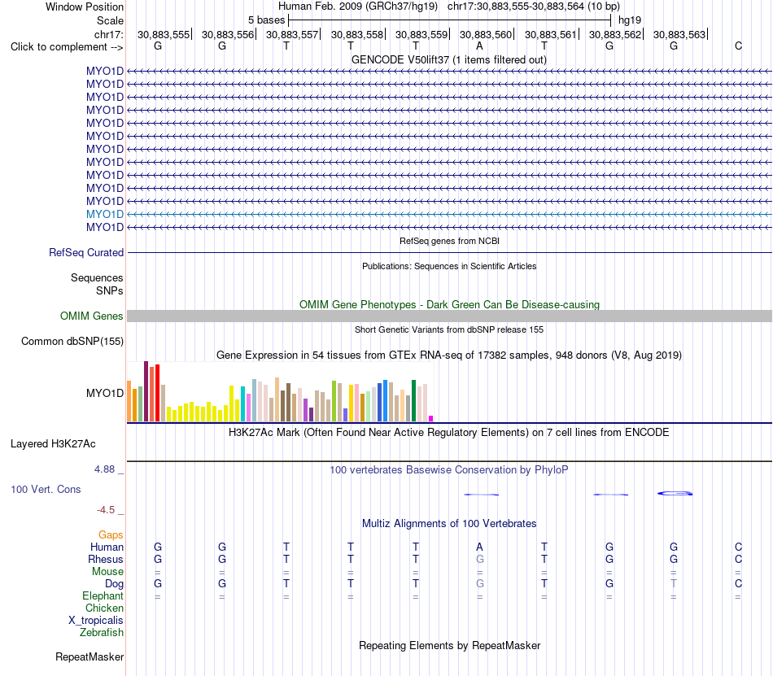The height and width of the screenshot is (676, 773).
Task: Click the GTEx Gene Expression track title
Action: (449, 355)
